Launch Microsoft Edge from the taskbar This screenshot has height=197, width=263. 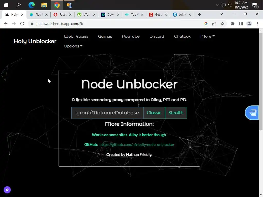pyautogui.click(x=31, y=5)
